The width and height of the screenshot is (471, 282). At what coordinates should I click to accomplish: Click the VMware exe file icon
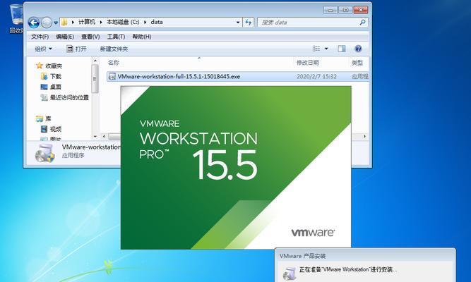tap(112, 77)
